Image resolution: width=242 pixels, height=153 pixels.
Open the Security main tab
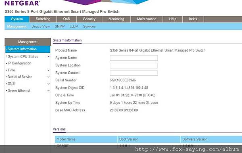click(x=89, y=19)
